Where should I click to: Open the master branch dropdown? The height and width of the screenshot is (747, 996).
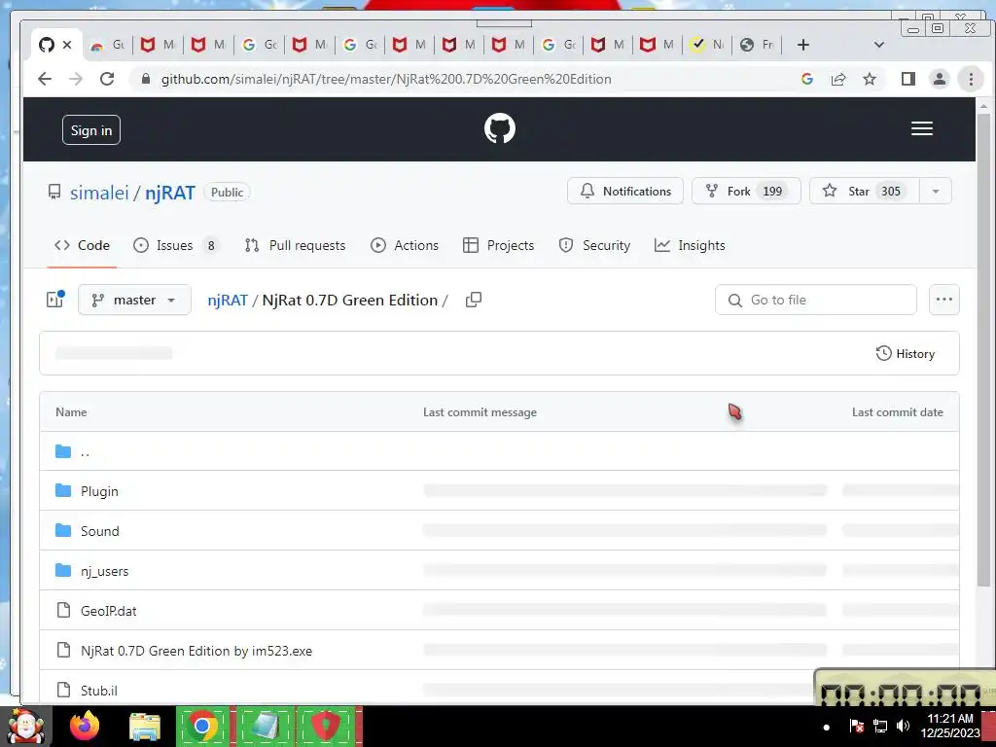click(134, 300)
